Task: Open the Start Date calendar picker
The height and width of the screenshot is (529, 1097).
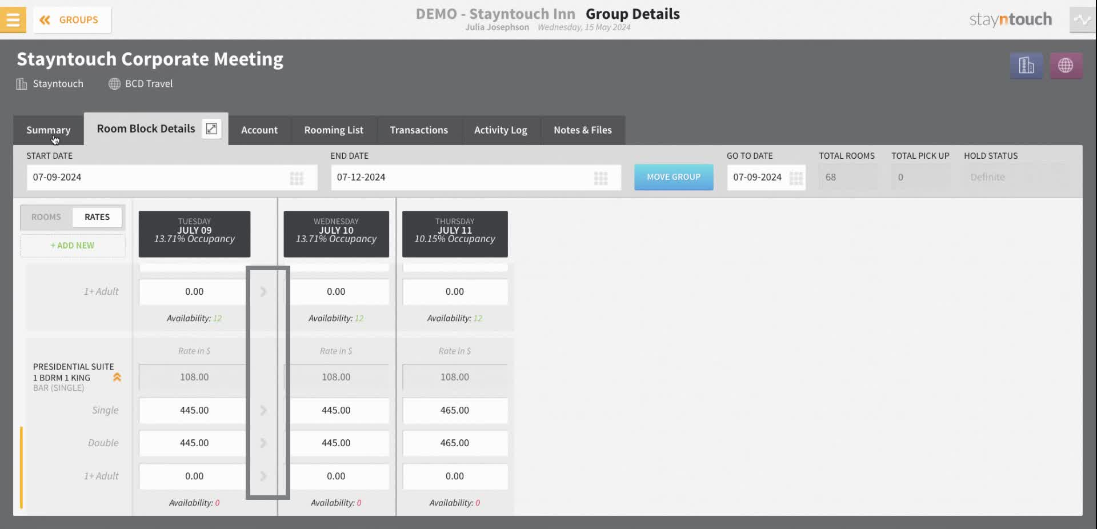Action: coord(297,178)
